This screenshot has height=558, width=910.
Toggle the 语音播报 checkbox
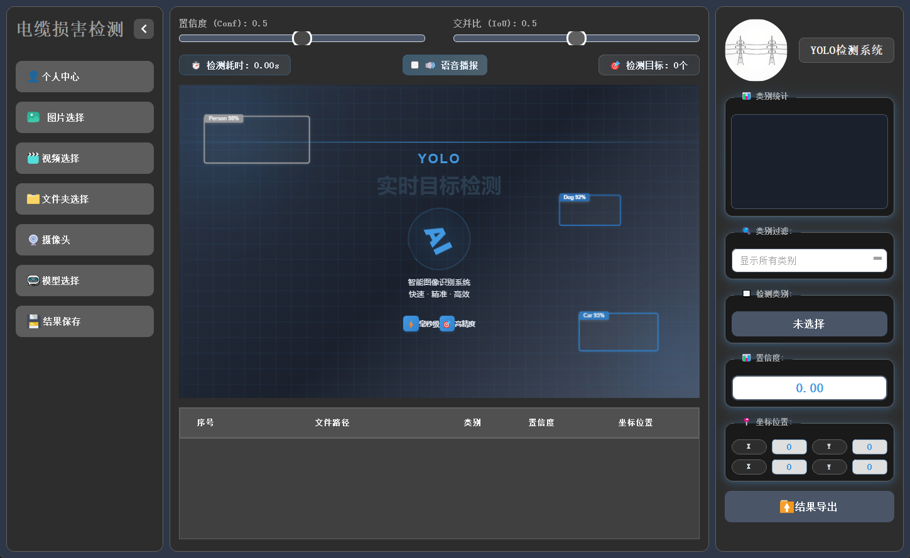tap(414, 65)
